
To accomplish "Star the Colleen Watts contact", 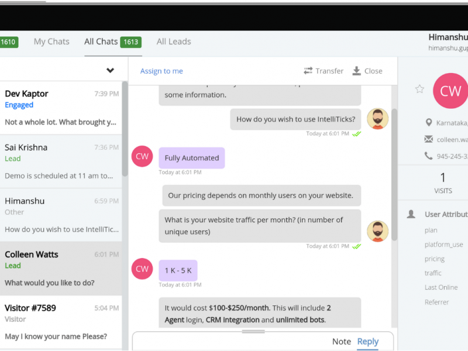I will tap(419, 89).
